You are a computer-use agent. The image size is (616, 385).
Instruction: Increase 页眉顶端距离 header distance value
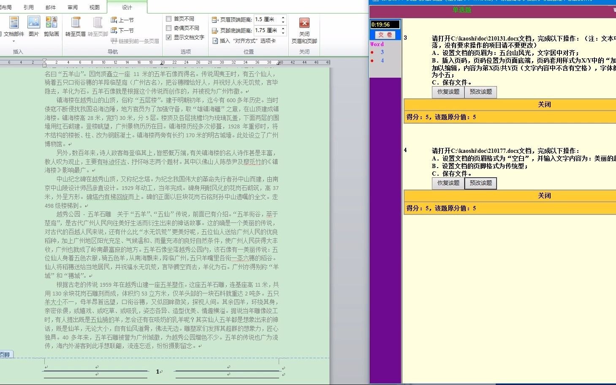[x=283, y=18]
